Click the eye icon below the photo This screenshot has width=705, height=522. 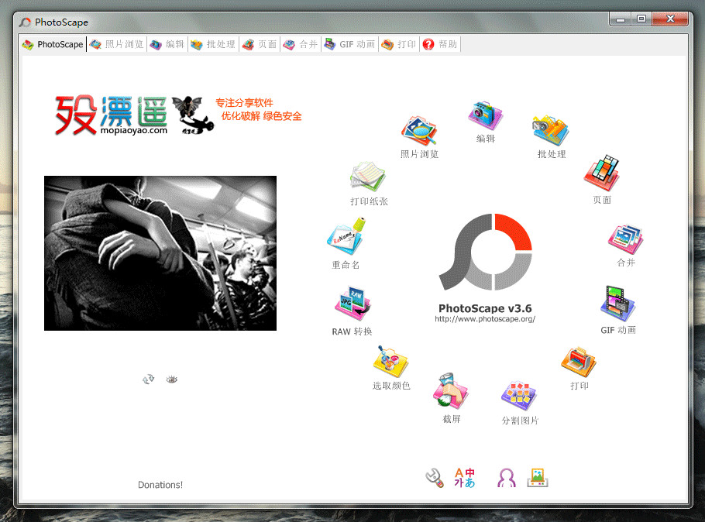click(x=172, y=379)
